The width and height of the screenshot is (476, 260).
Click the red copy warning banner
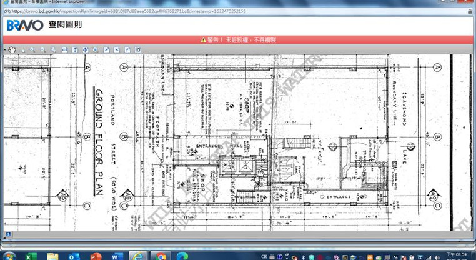[x=238, y=40]
